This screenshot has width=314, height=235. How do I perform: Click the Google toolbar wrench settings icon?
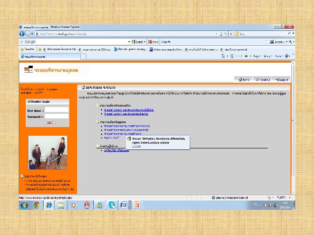click(290, 42)
